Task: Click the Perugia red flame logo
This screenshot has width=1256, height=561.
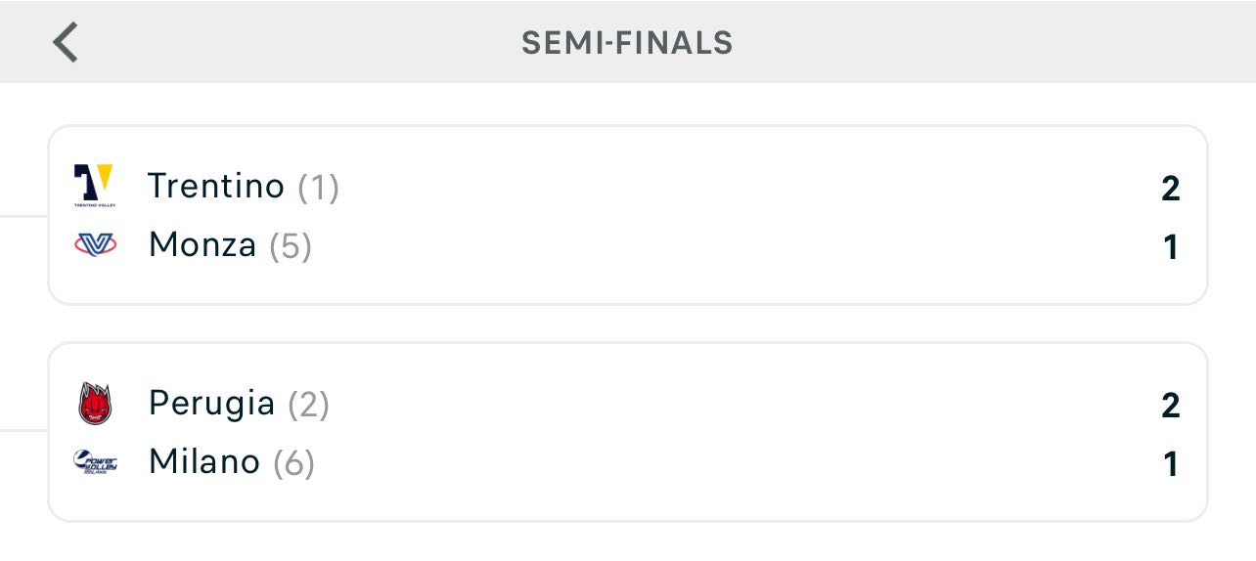Action: [x=95, y=404]
